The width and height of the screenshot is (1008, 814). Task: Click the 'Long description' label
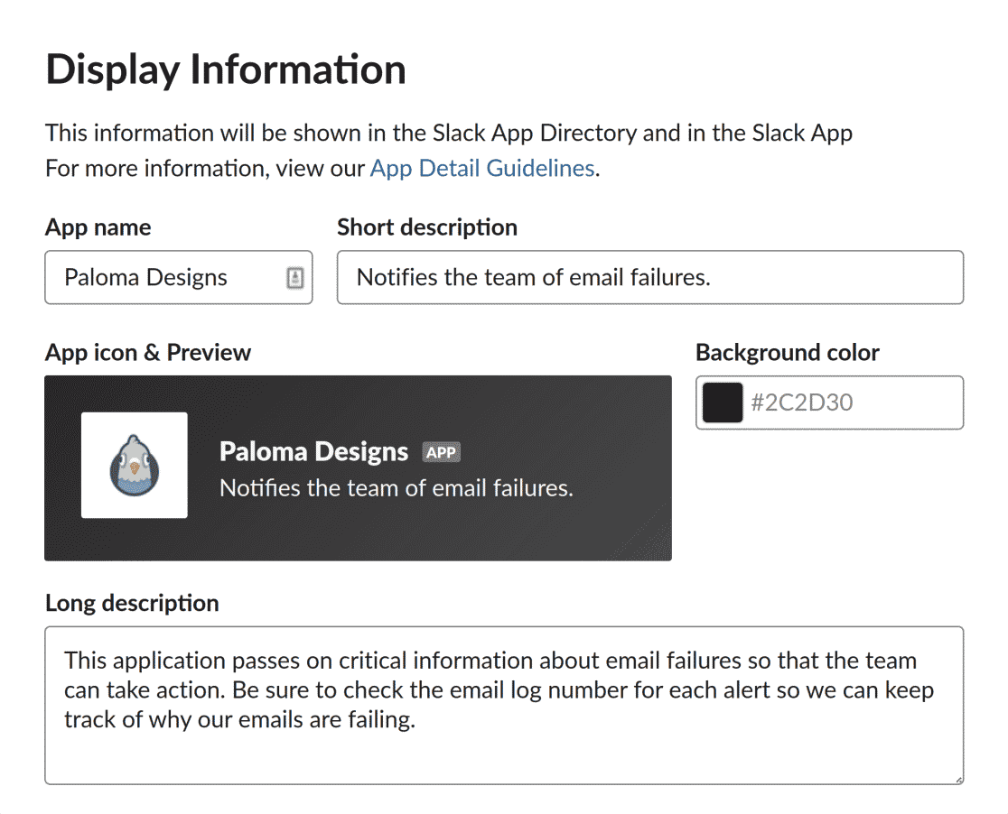point(132,603)
